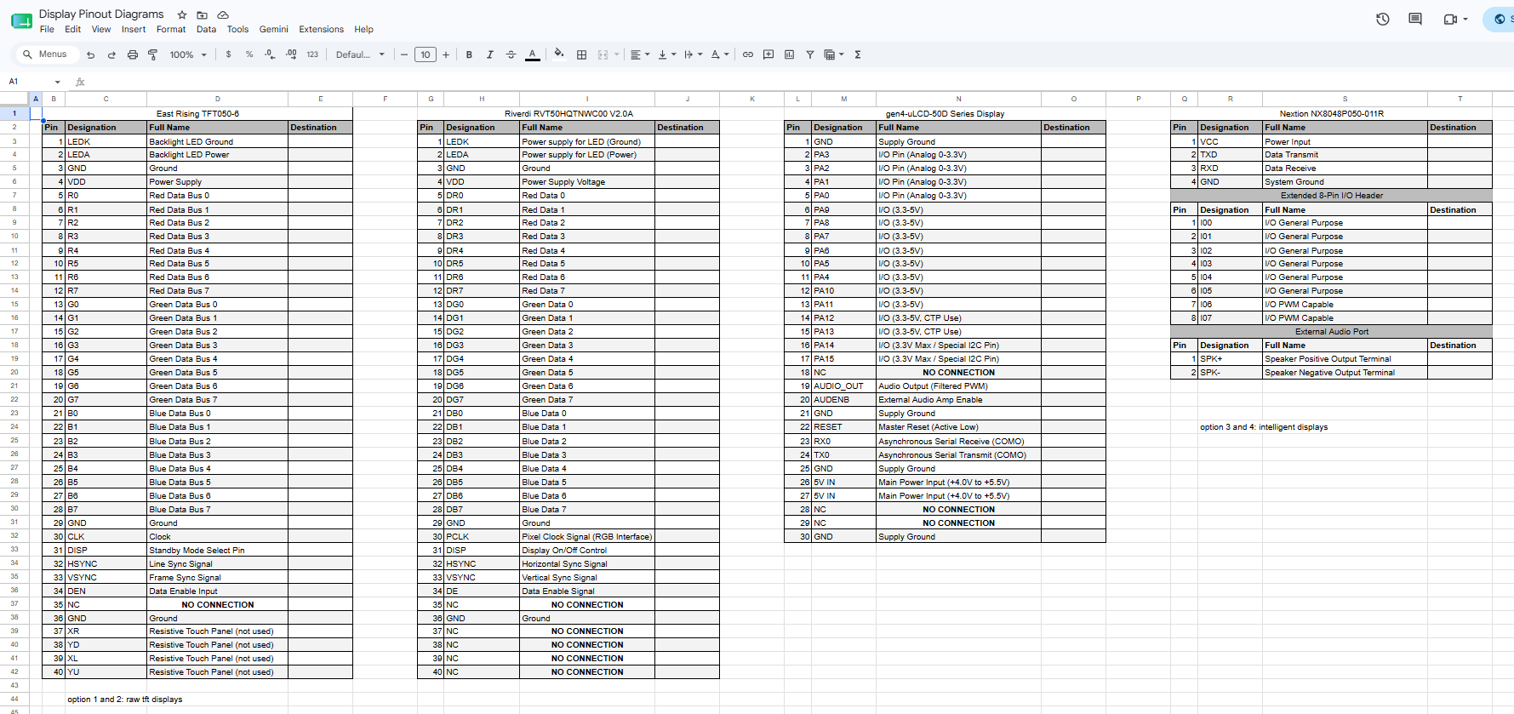Open the Tools menu
The width and height of the screenshot is (1514, 714).
pyautogui.click(x=238, y=29)
